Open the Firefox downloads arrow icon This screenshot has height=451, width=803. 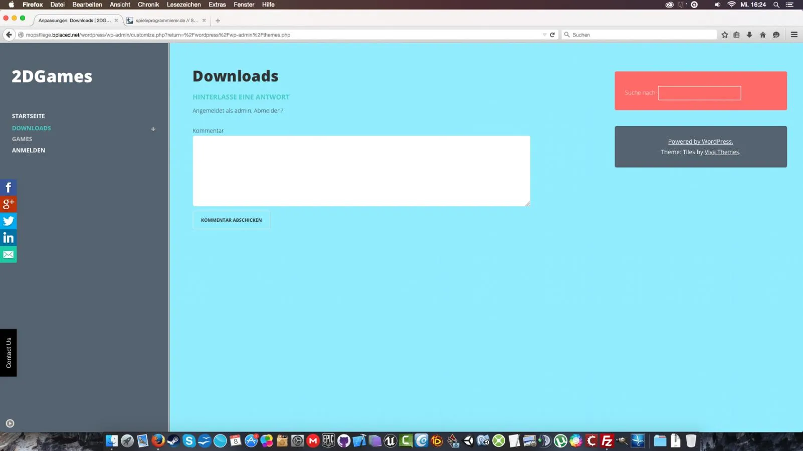tap(749, 35)
